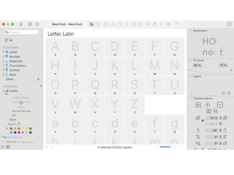The image size is (234, 175).
Task: Click the mirror vertically icon
Action: [x=216, y=112]
